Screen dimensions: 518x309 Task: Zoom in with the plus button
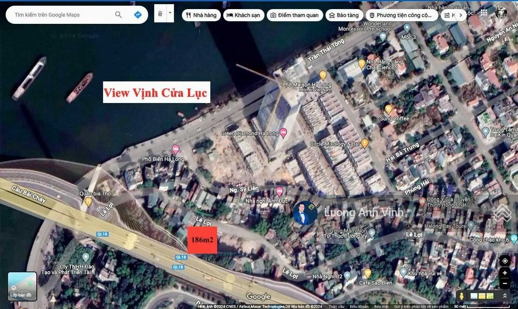[x=505, y=273]
